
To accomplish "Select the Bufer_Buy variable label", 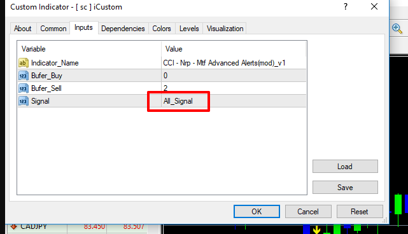I will (46, 76).
